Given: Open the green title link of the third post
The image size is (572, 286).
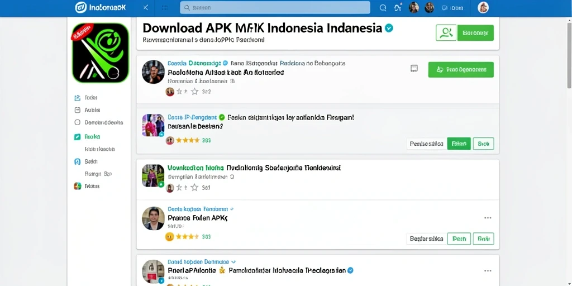Looking at the screenshot, I should [x=196, y=168].
